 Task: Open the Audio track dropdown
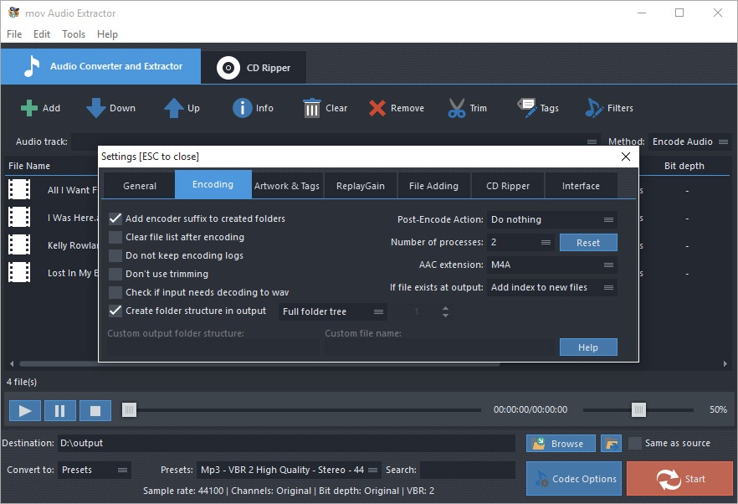coord(336,141)
